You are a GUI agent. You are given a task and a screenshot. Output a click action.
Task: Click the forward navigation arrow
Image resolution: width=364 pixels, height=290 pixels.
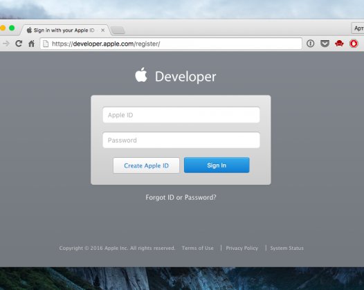tap(6, 44)
